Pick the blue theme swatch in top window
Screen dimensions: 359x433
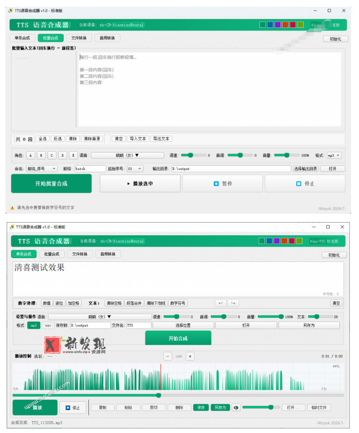(270, 25)
